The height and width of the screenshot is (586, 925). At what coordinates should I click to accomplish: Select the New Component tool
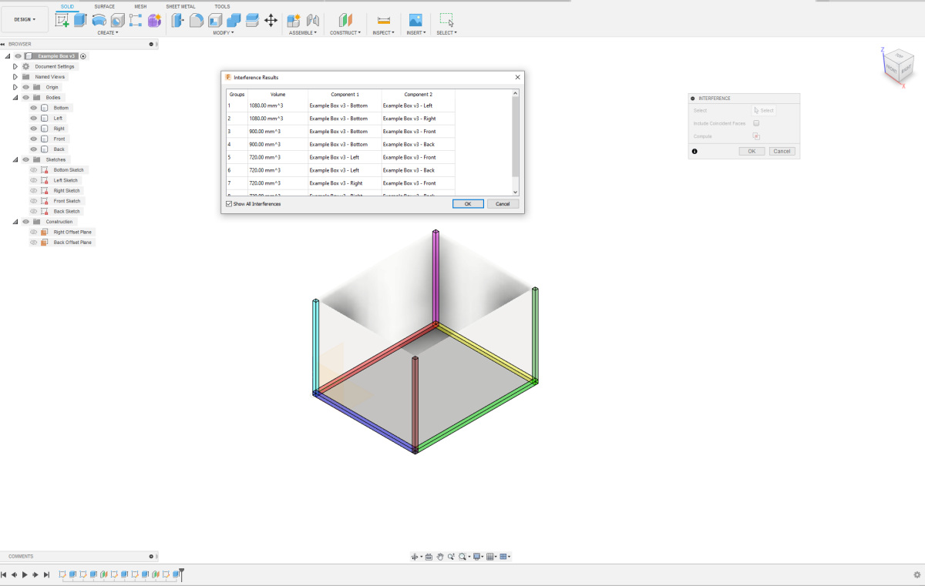click(x=294, y=21)
